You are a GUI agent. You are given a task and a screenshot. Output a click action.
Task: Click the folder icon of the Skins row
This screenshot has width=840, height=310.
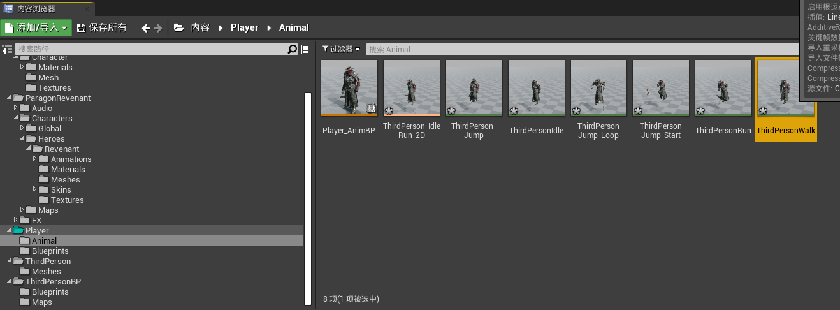pyautogui.click(x=43, y=189)
